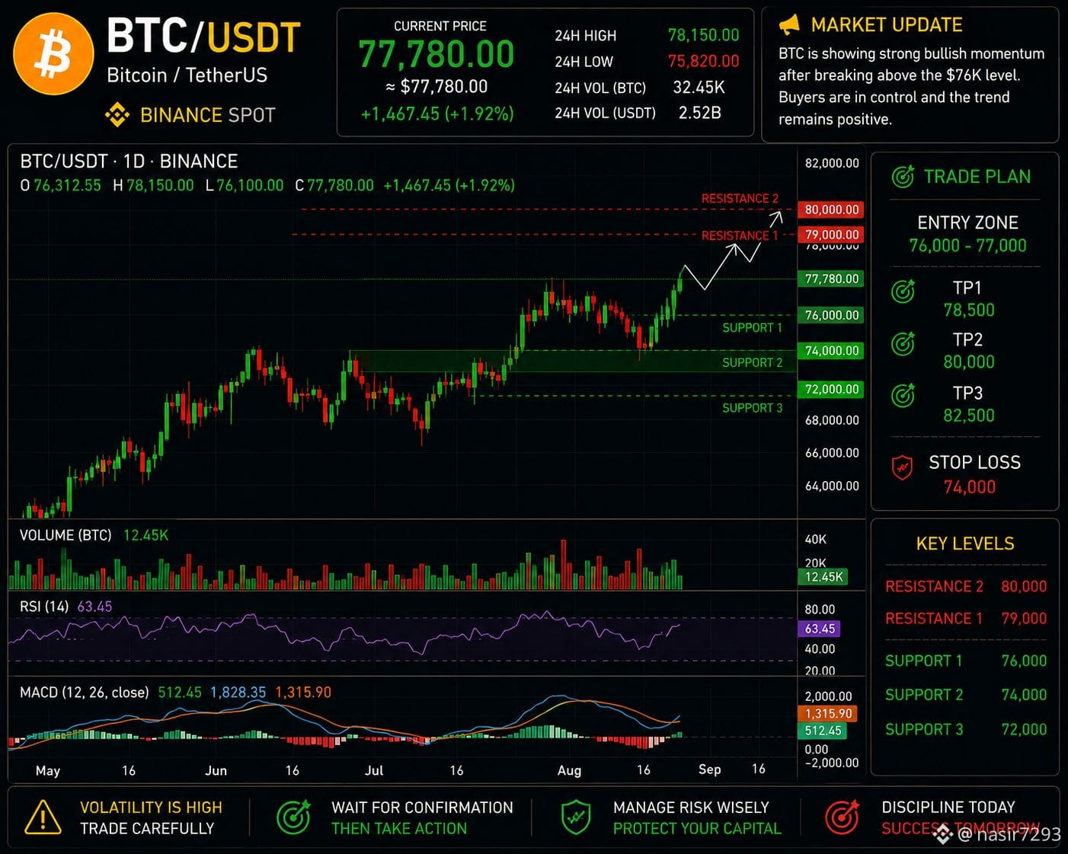Click the 24H VOL (USDT) value 2.52B
1068x854 pixels.
pyautogui.click(x=699, y=113)
